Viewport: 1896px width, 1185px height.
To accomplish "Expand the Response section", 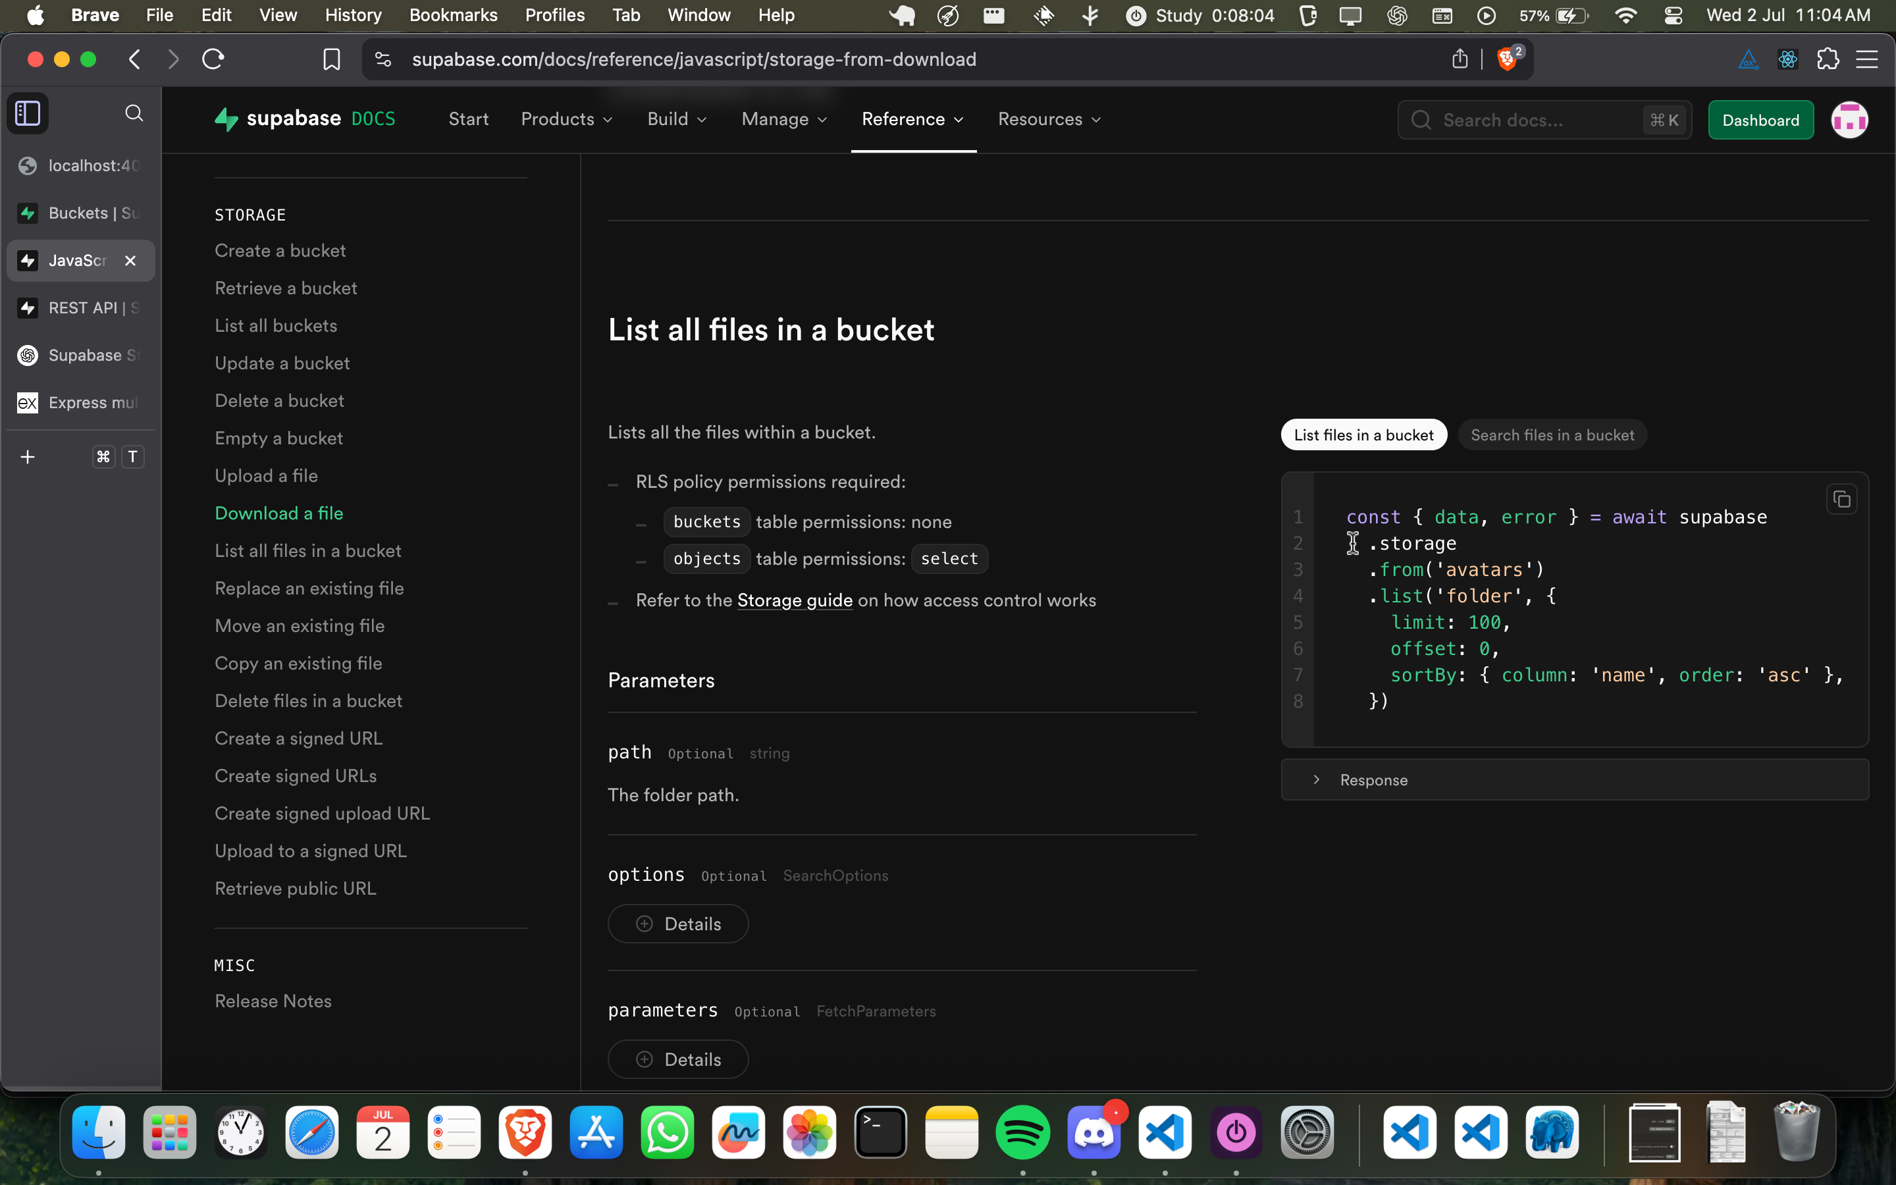I will tap(1373, 780).
